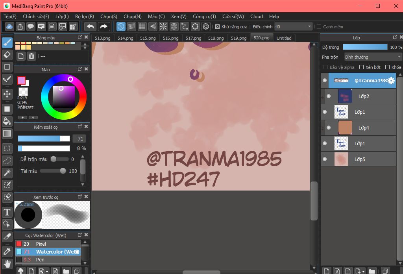Viewport: 403px width, 274px height.
Task: Enable the Cạnh mềm checkbox
Action: coord(319,27)
